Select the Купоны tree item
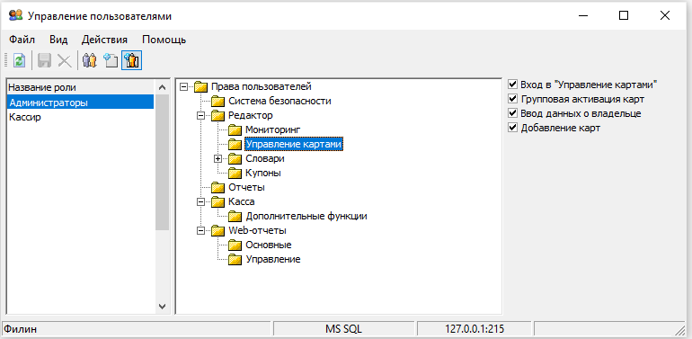Image resolution: width=692 pixels, height=339 pixels. [263, 173]
